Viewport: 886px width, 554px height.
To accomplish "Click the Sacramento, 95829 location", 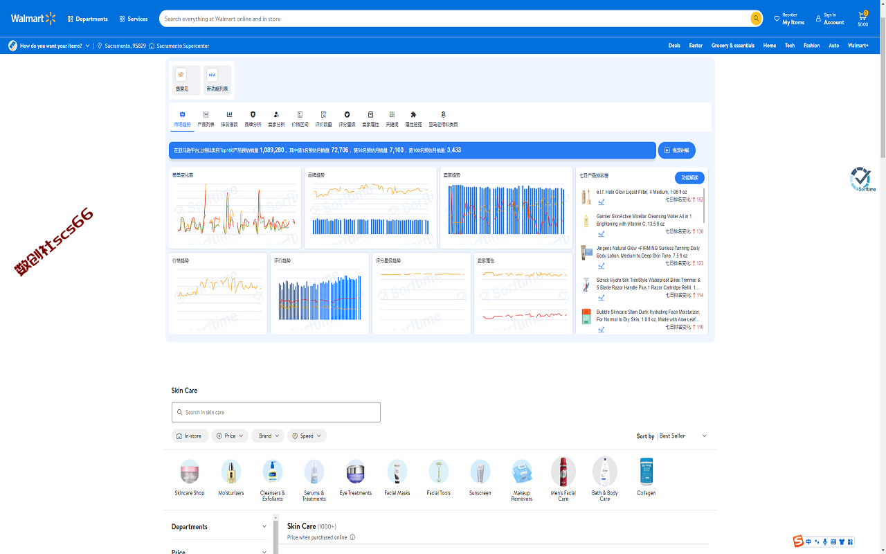I will [122, 46].
